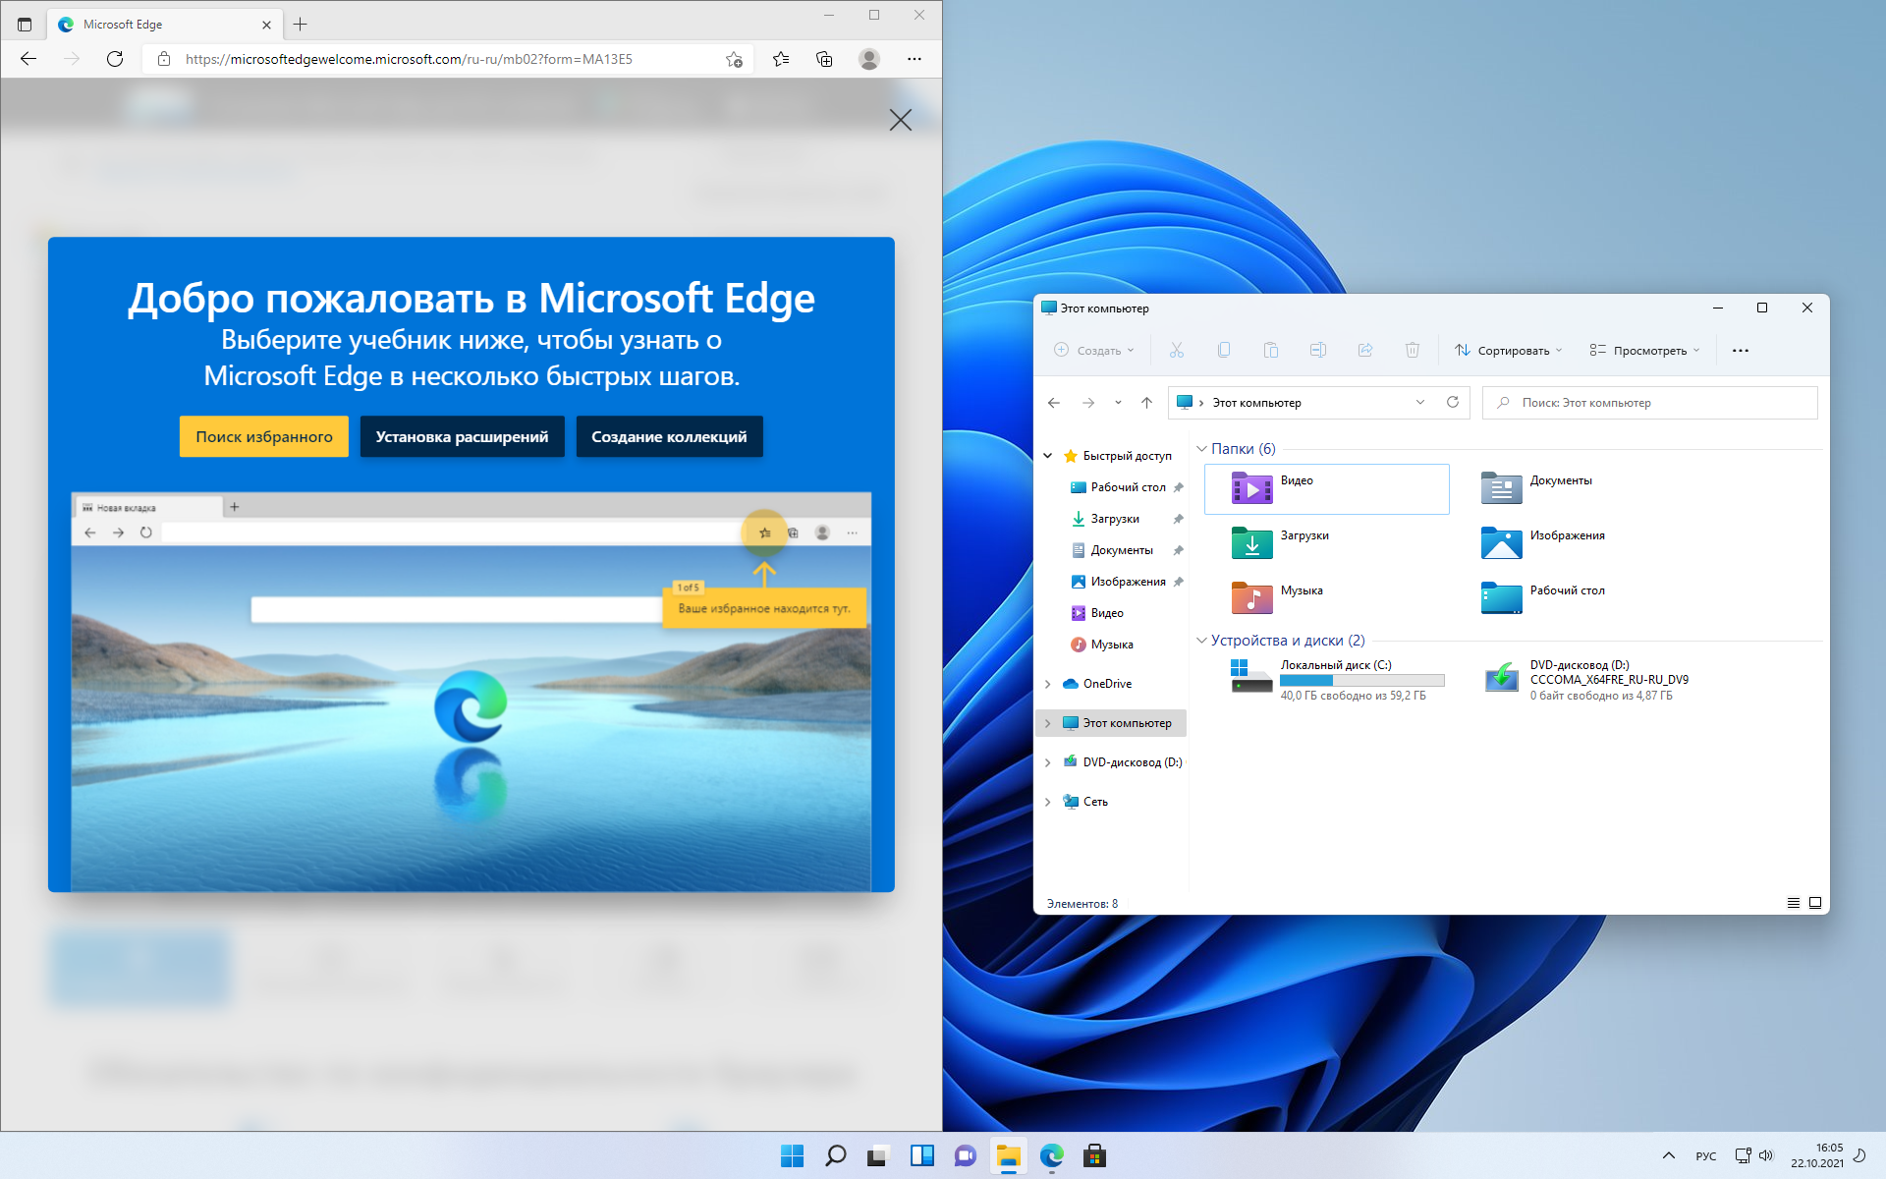Switch Explorer to details list view
This screenshot has width=1886, height=1179.
pos(1793,903)
